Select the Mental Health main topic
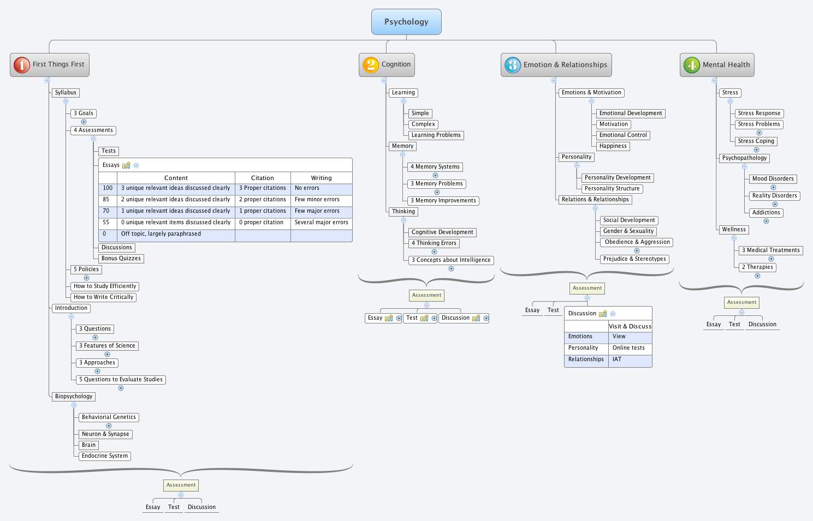The width and height of the screenshot is (813, 521). [717, 65]
